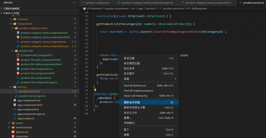The height and width of the screenshot is (138, 266).
Task: Click the TS icon of app.module.ts
Action: (15, 118)
